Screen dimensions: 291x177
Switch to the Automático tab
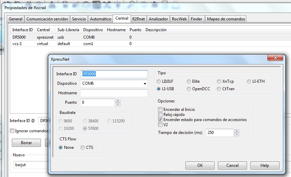(100, 19)
